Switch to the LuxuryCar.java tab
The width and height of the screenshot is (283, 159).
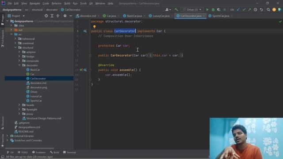tap(161, 16)
